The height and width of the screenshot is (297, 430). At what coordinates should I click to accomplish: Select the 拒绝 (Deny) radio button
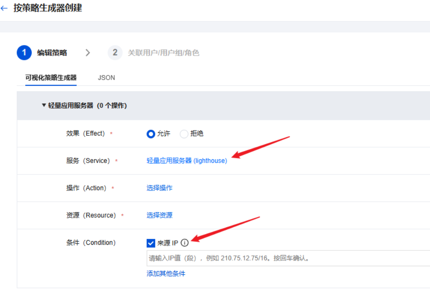click(184, 134)
